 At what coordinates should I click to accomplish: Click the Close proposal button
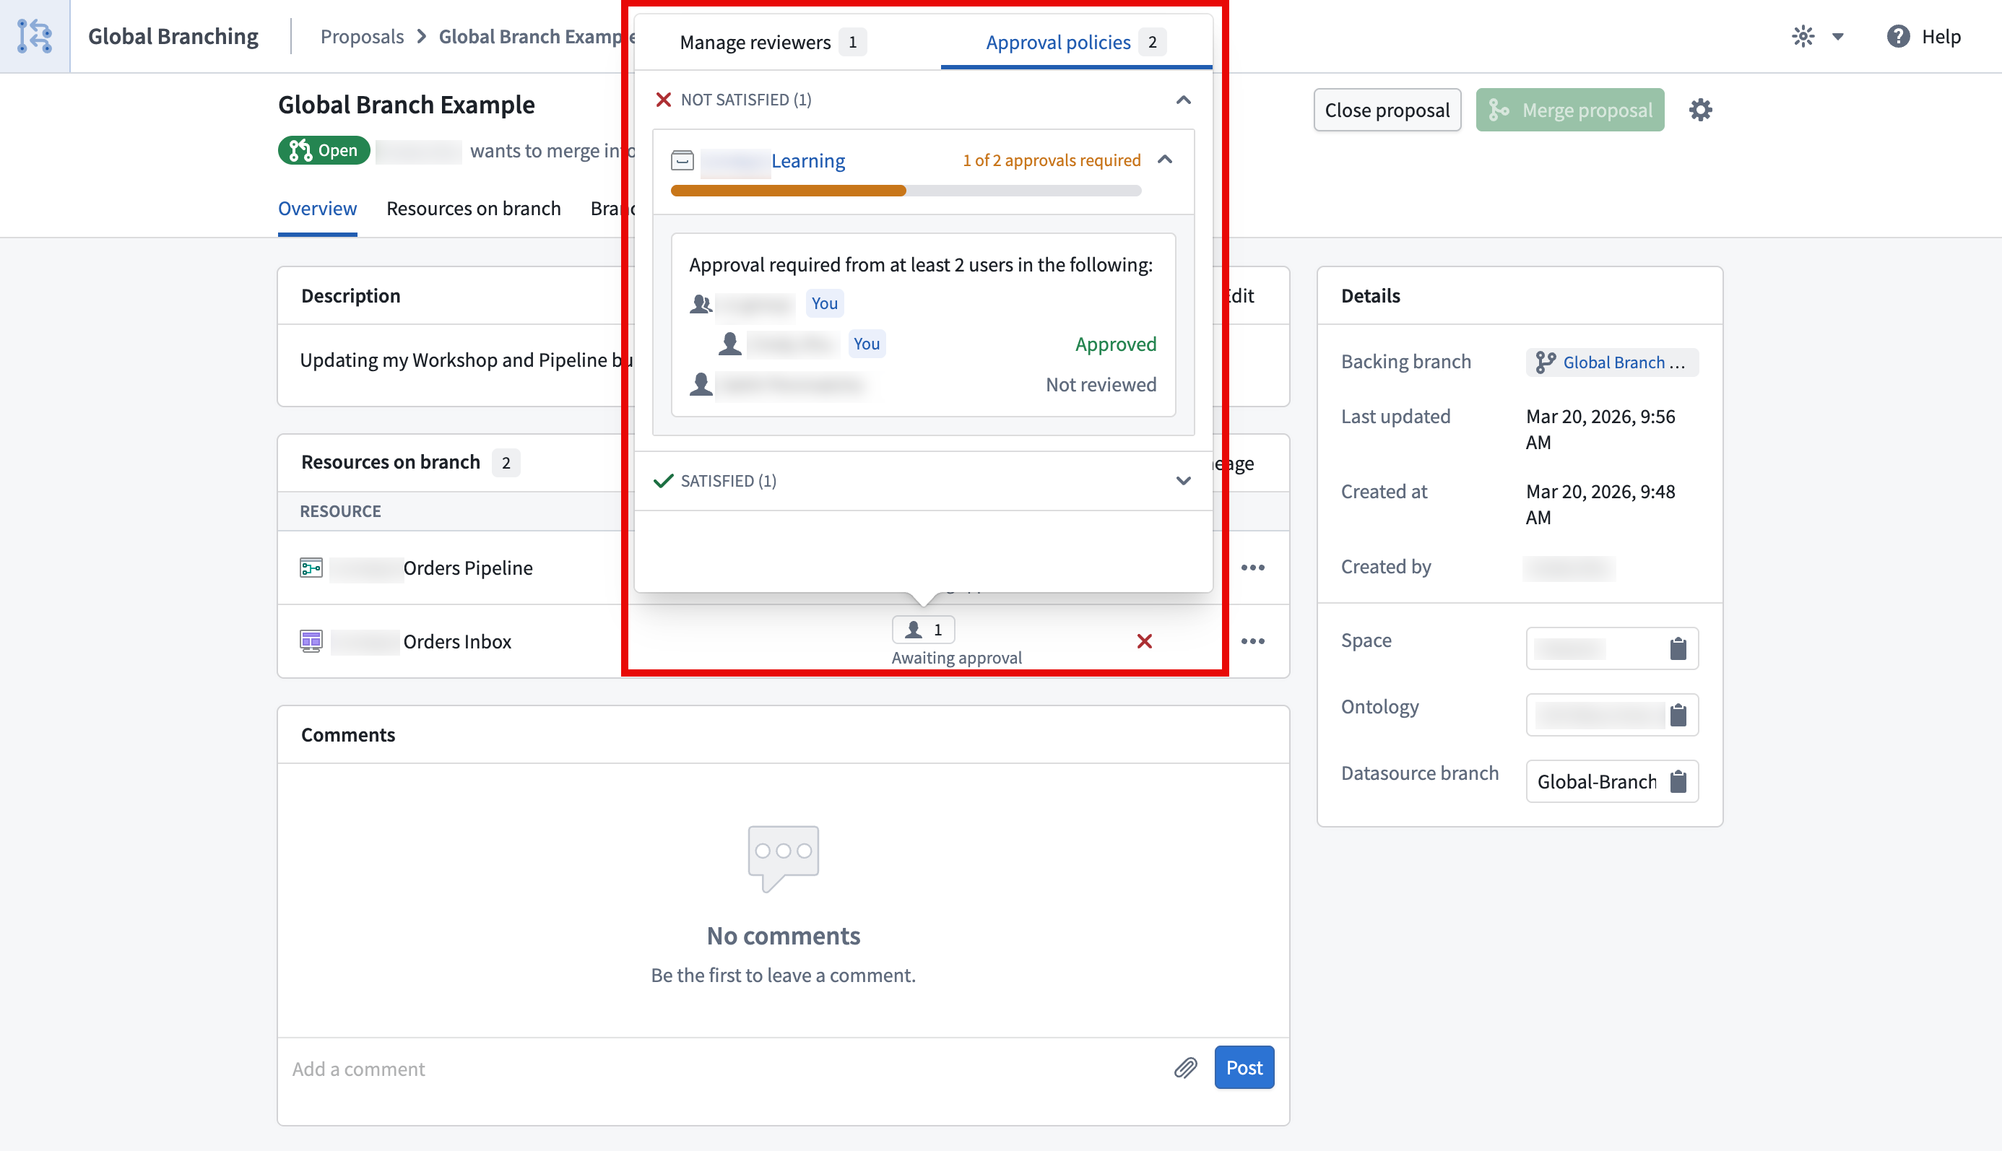pyautogui.click(x=1387, y=110)
